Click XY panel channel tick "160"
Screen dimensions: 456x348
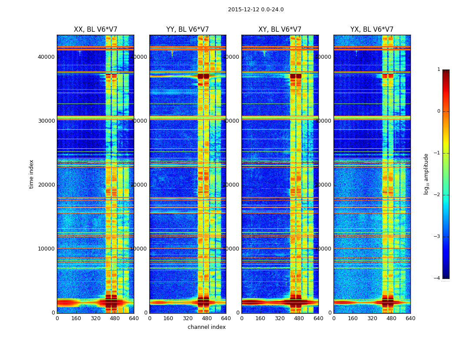261,318
